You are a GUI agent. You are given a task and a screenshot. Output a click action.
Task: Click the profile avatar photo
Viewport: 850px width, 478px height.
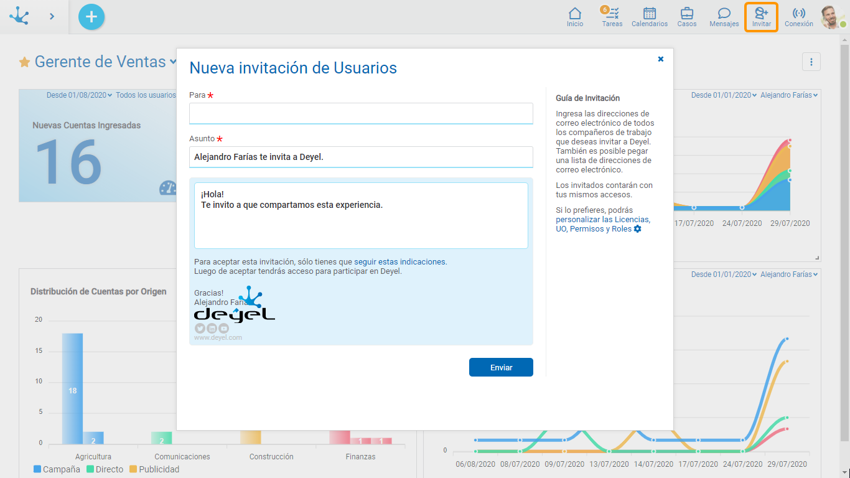coord(832,17)
